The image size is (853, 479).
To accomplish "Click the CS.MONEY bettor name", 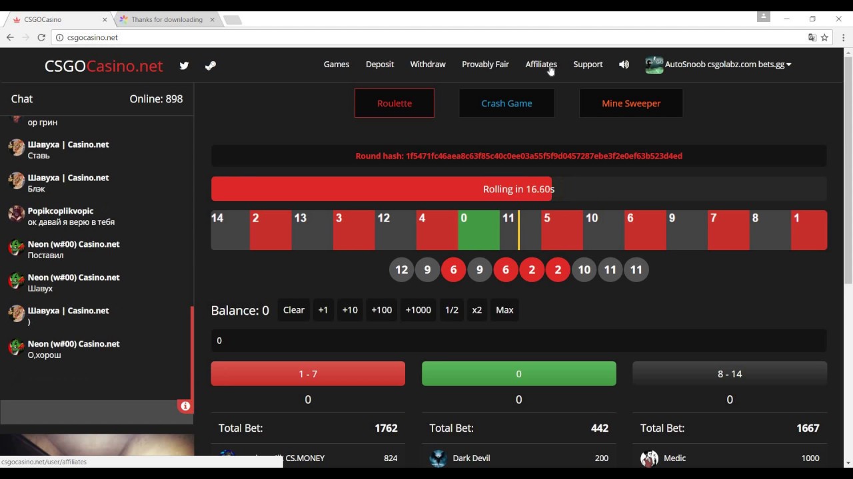I will pyautogui.click(x=305, y=458).
